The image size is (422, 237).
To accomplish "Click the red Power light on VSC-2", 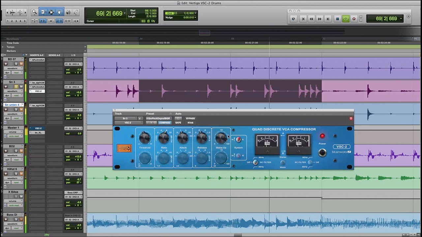I will [322, 136].
